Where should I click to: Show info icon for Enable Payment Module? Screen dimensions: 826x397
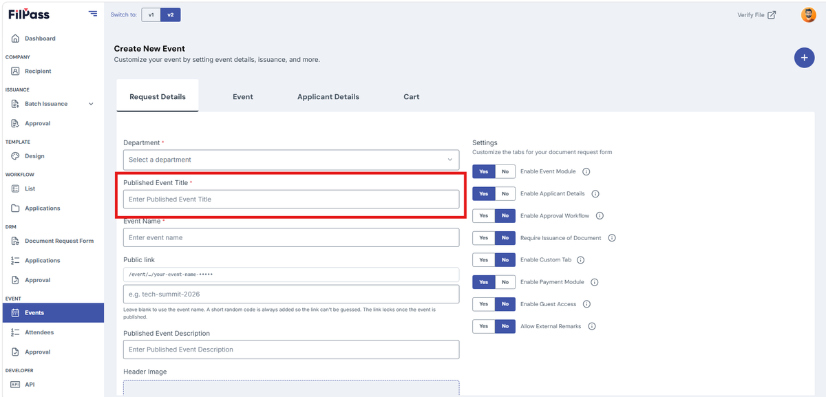pyautogui.click(x=595, y=282)
